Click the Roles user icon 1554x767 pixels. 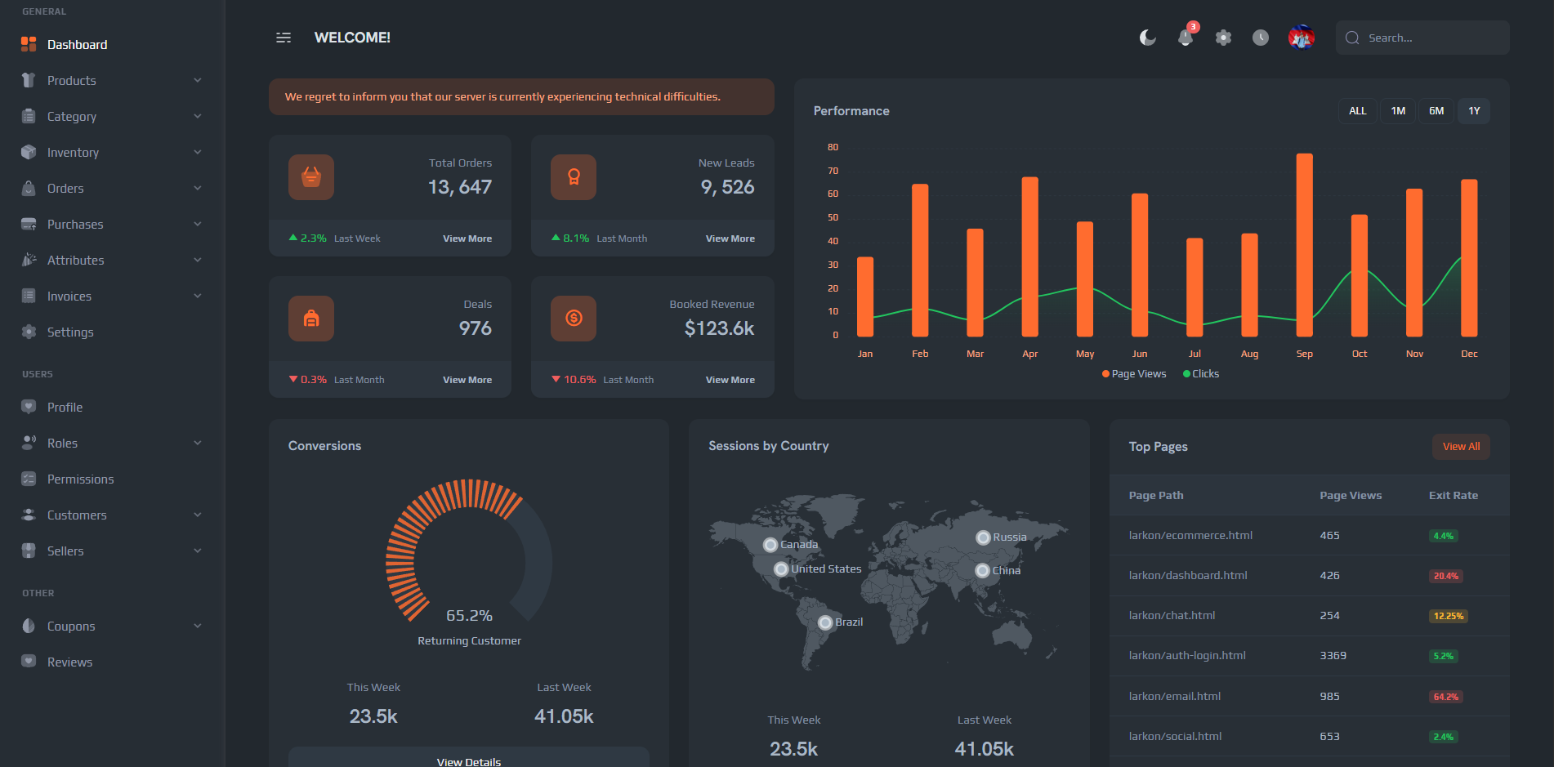click(x=29, y=443)
